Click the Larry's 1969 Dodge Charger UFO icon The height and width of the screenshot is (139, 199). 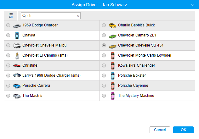[x=17, y=75]
